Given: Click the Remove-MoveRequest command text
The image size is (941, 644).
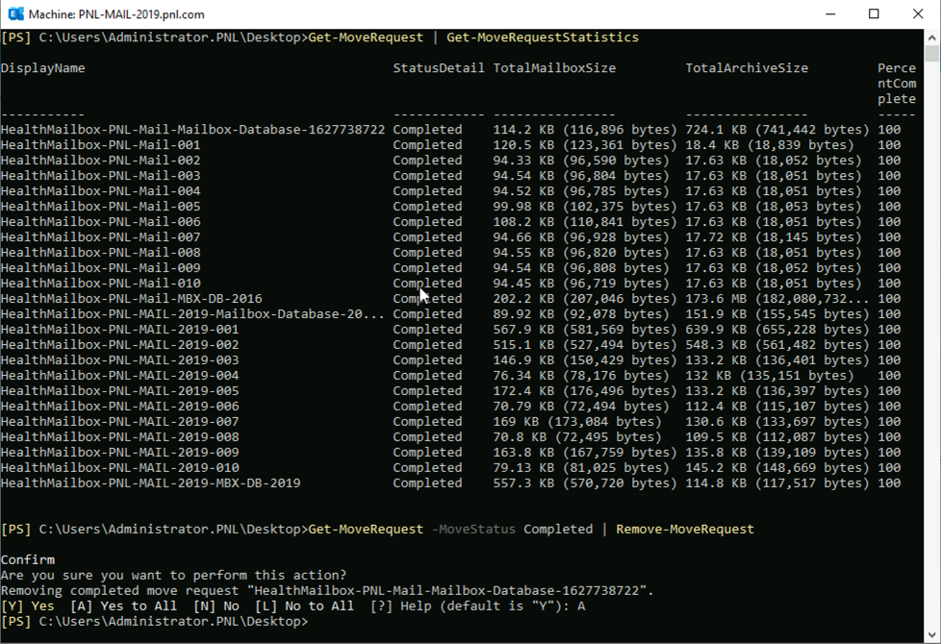Looking at the screenshot, I should click(x=685, y=530).
